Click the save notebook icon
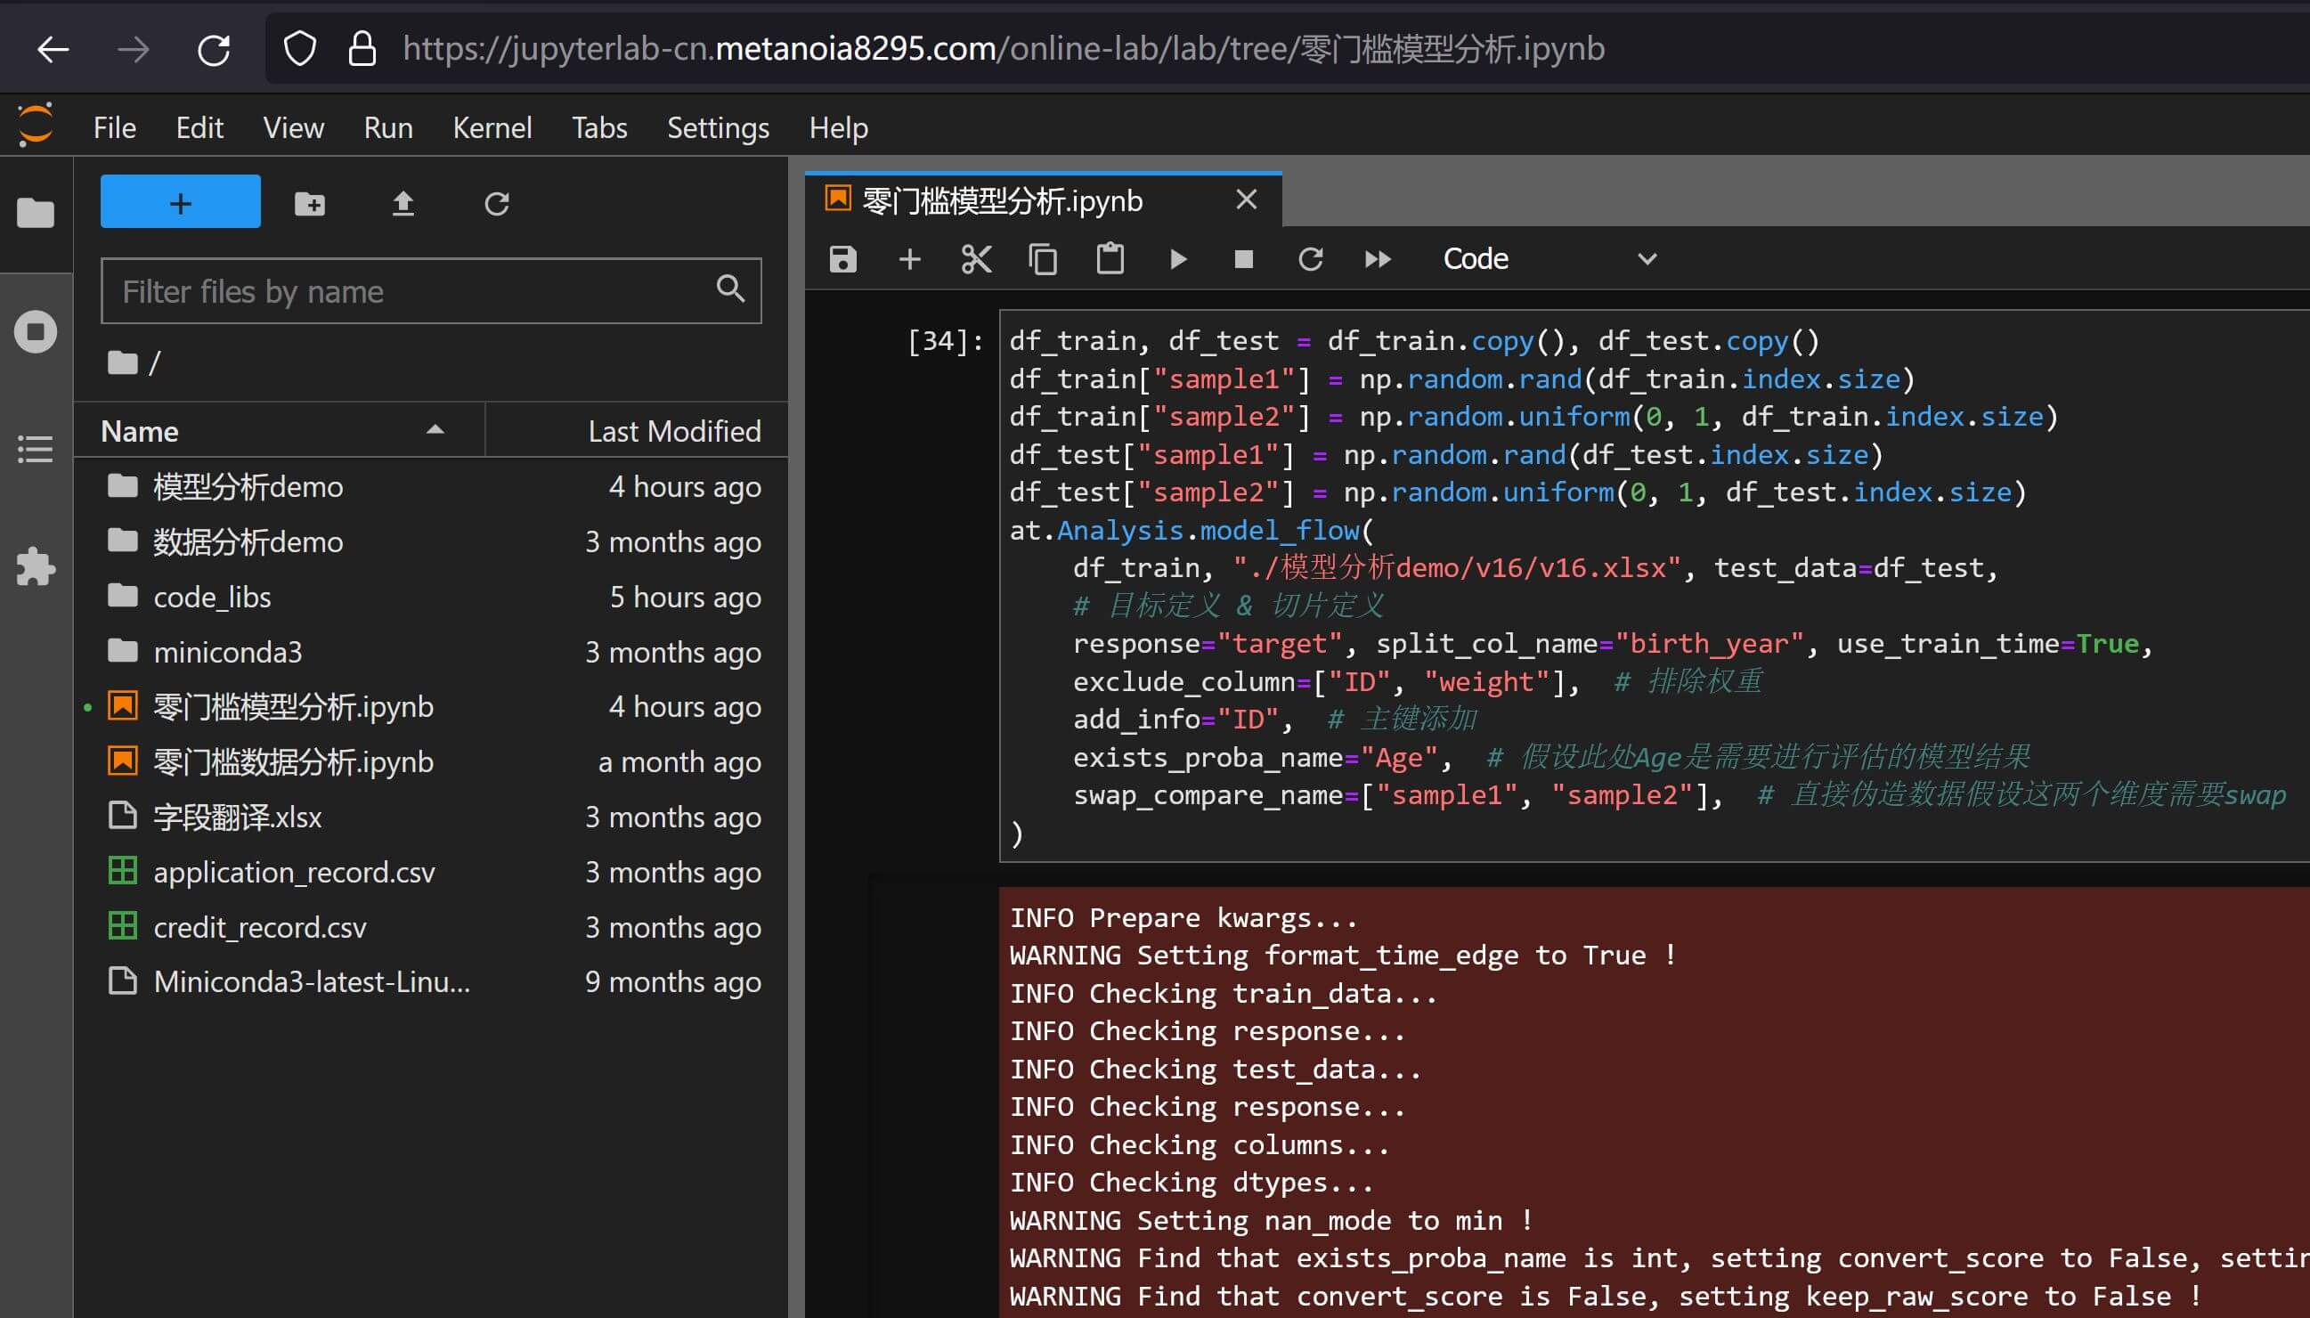 (x=842, y=260)
